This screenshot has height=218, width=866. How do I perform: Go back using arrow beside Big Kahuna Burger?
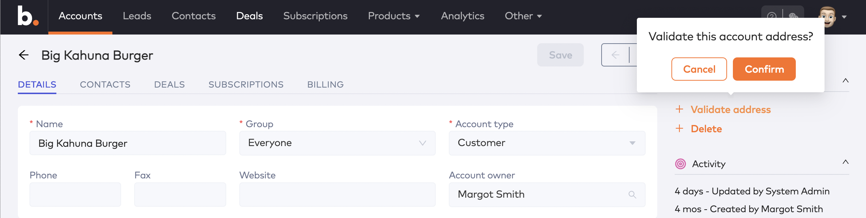[x=24, y=55]
